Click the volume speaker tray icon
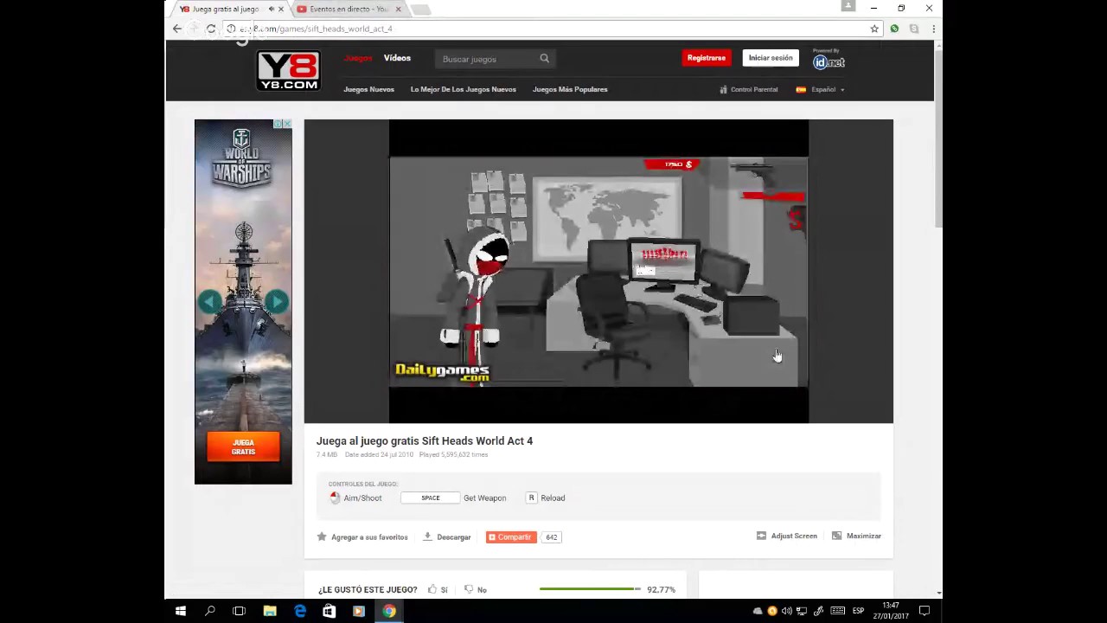The image size is (1107, 623). click(786, 611)
